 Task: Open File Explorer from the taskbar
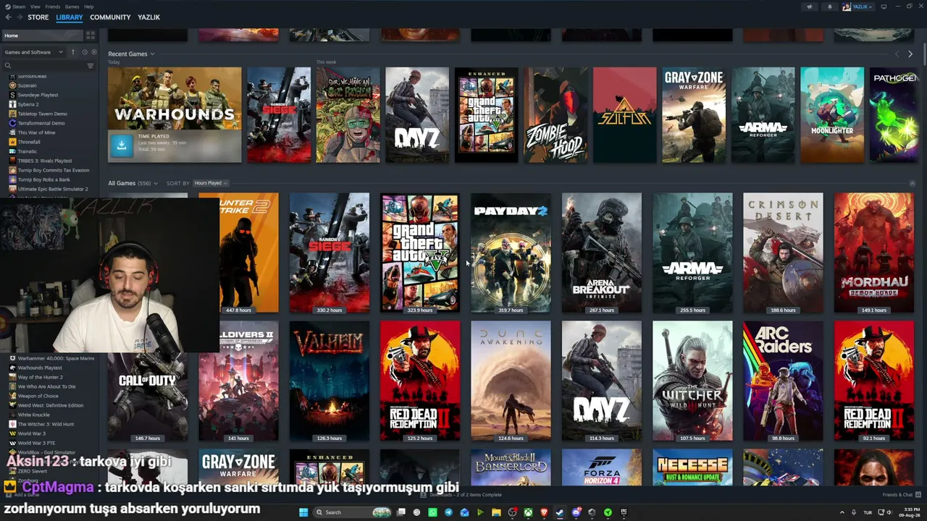(x=496, y=512)
